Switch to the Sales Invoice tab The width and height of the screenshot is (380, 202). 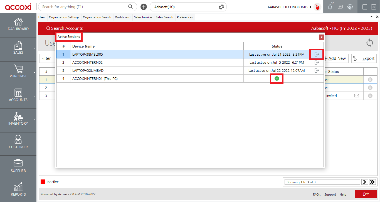coord(143,17)
